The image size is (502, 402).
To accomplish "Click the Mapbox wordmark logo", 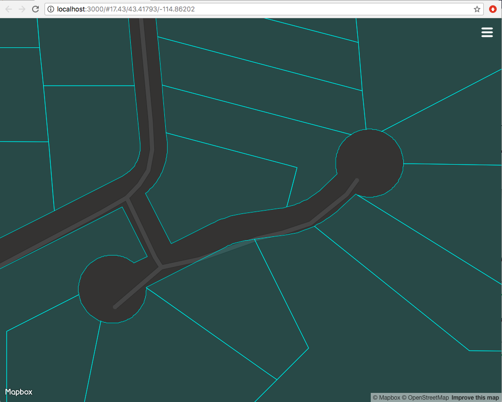I will click(x=19, y=391).
